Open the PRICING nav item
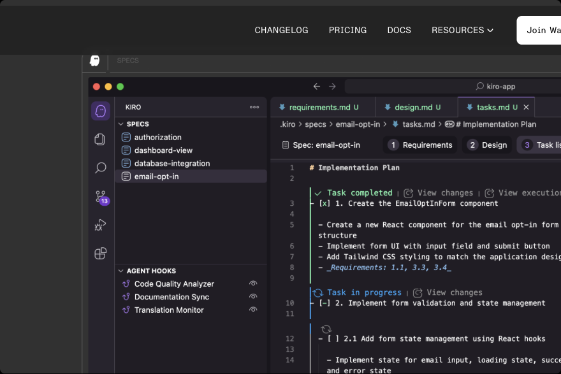Viewport: 561px width, 374px height. 348,30
